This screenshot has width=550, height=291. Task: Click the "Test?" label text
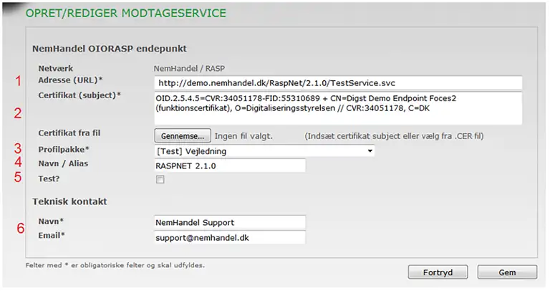point(49,178)
